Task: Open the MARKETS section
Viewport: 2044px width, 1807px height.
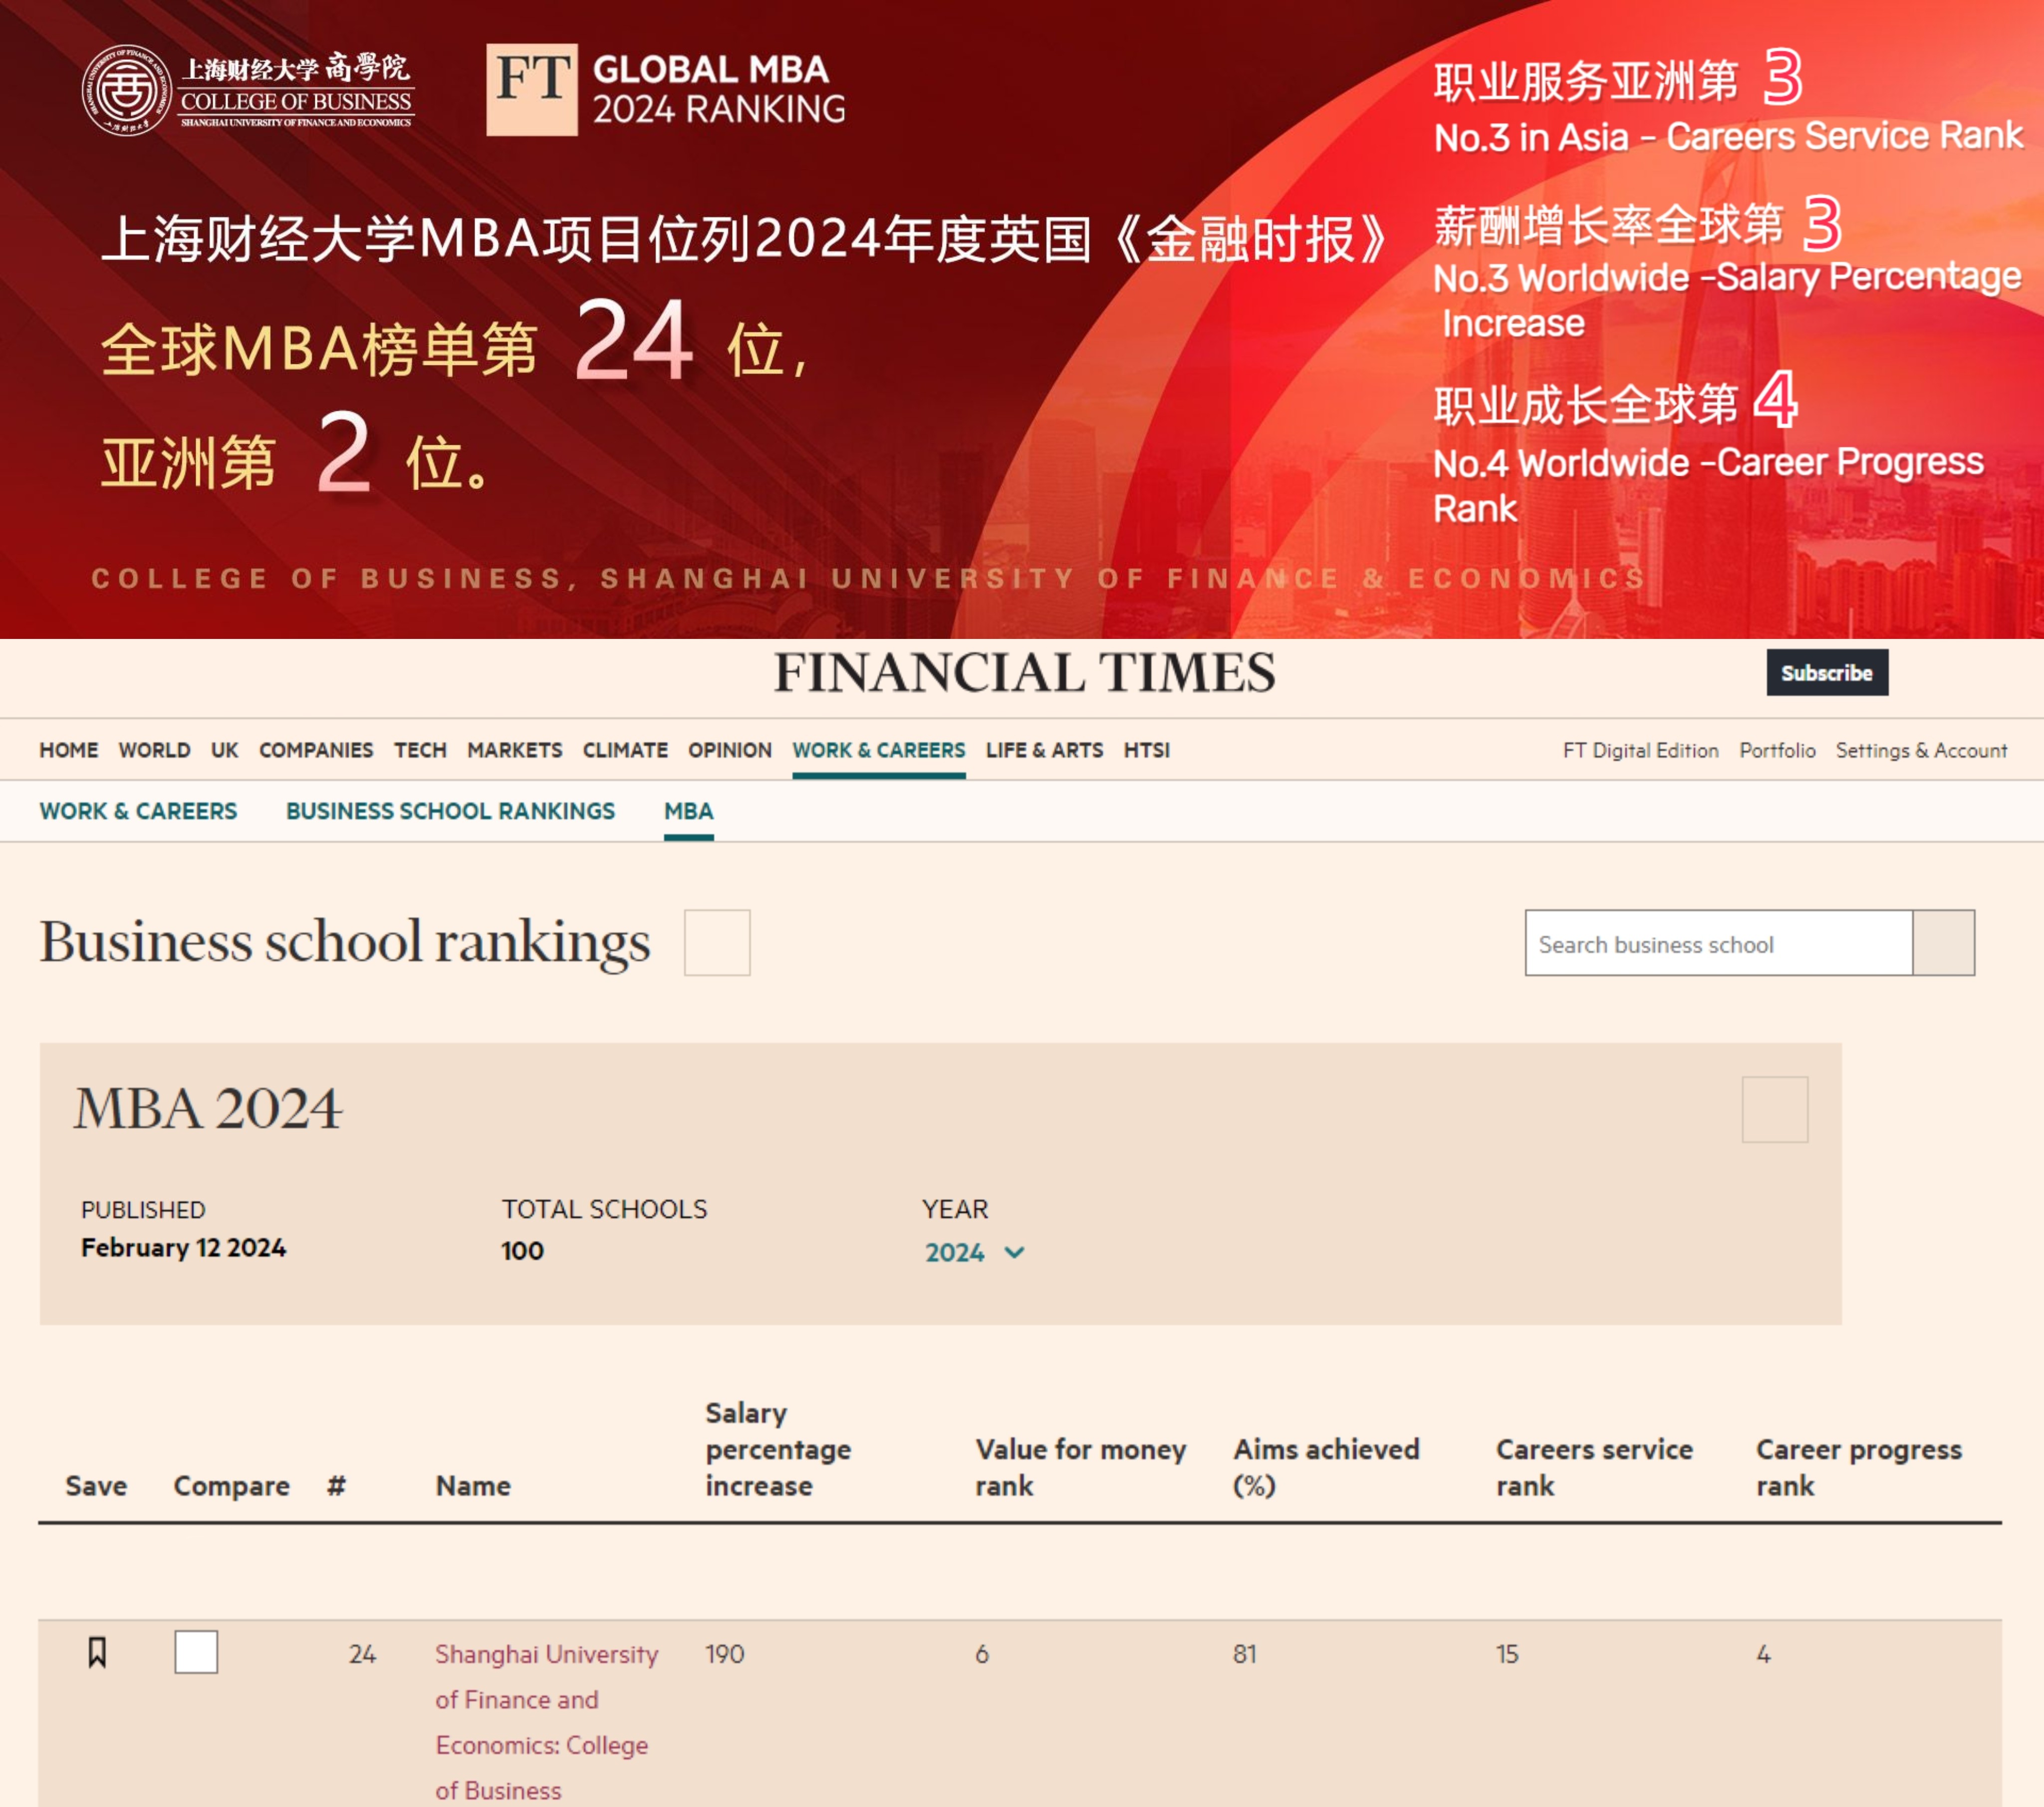Action: pyautogui.click(x=515, y=750)
